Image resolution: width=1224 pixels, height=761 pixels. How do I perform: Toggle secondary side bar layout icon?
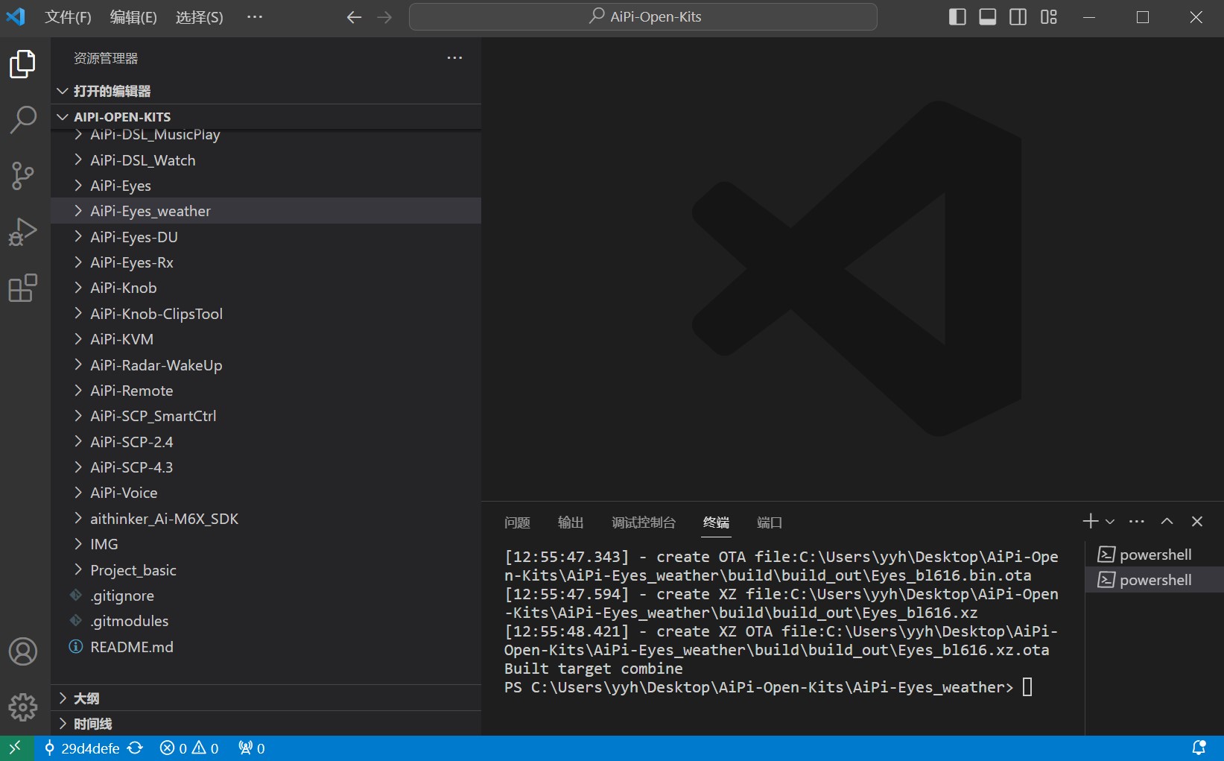click(x=1018, y=17)
